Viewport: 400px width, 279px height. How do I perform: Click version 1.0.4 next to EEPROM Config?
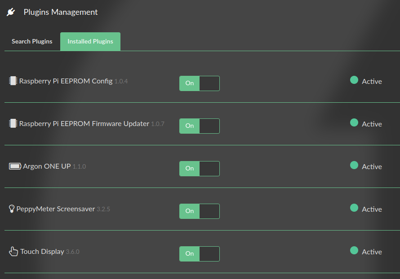pos(121,82)
